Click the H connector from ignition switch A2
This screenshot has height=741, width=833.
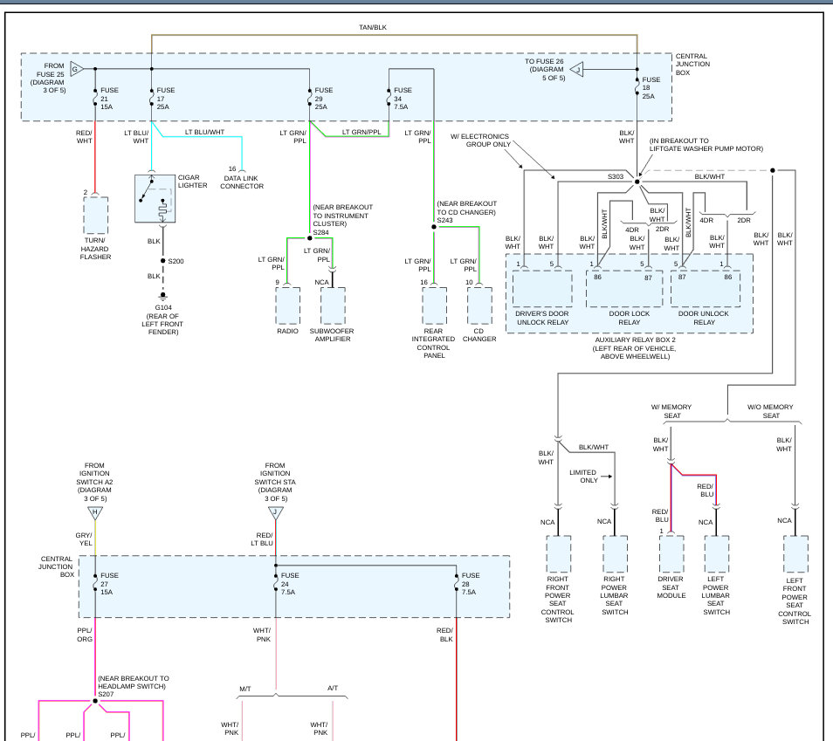point(95,512)
